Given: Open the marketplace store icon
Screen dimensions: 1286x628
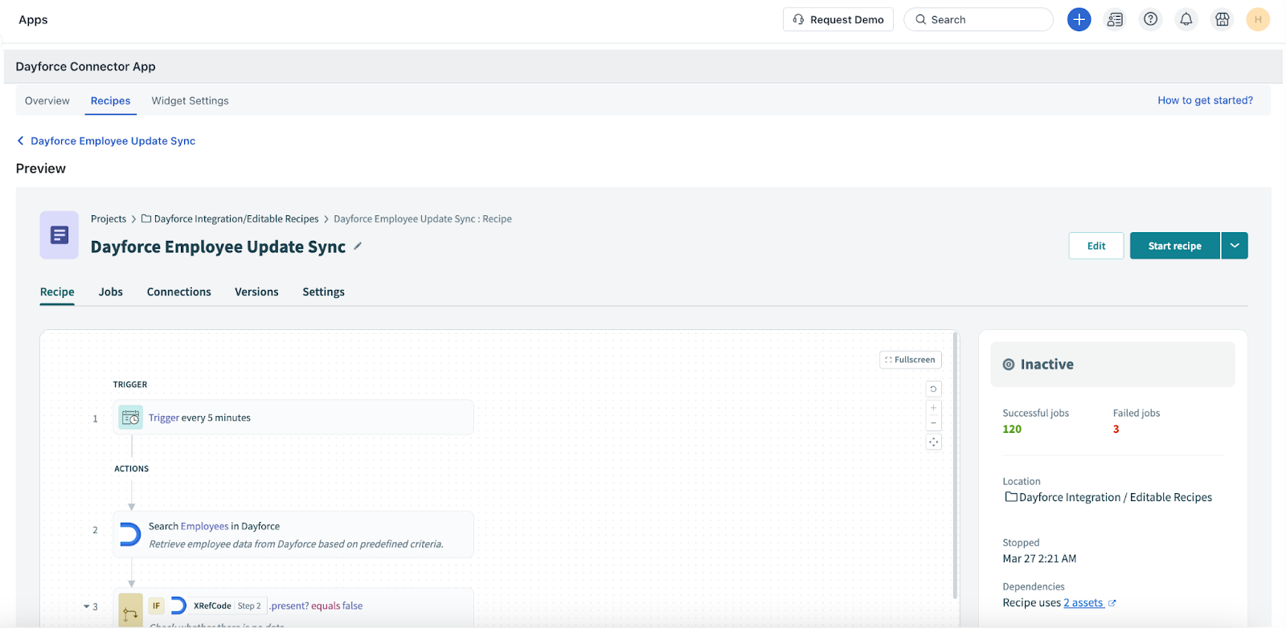Looking at the screenshot, I should point(1223,19).
